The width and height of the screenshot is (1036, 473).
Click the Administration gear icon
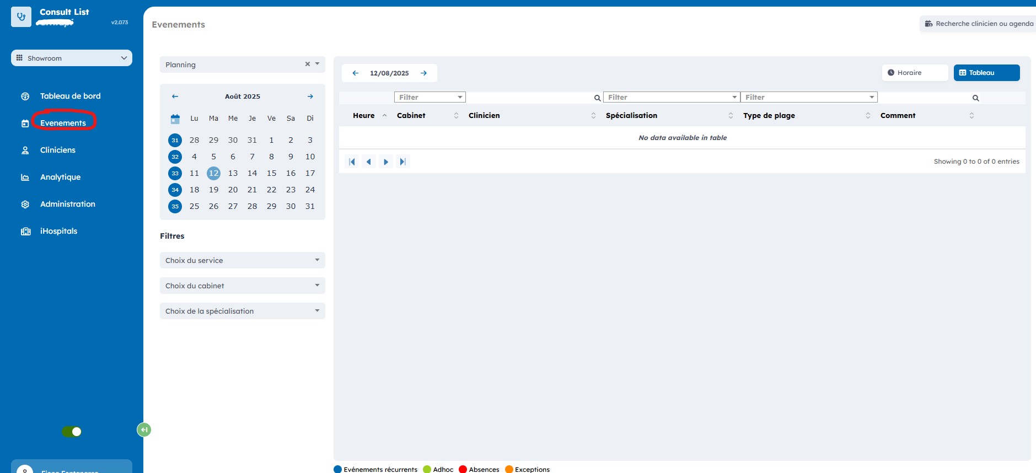pyautogui.click(x=25, y=205)
